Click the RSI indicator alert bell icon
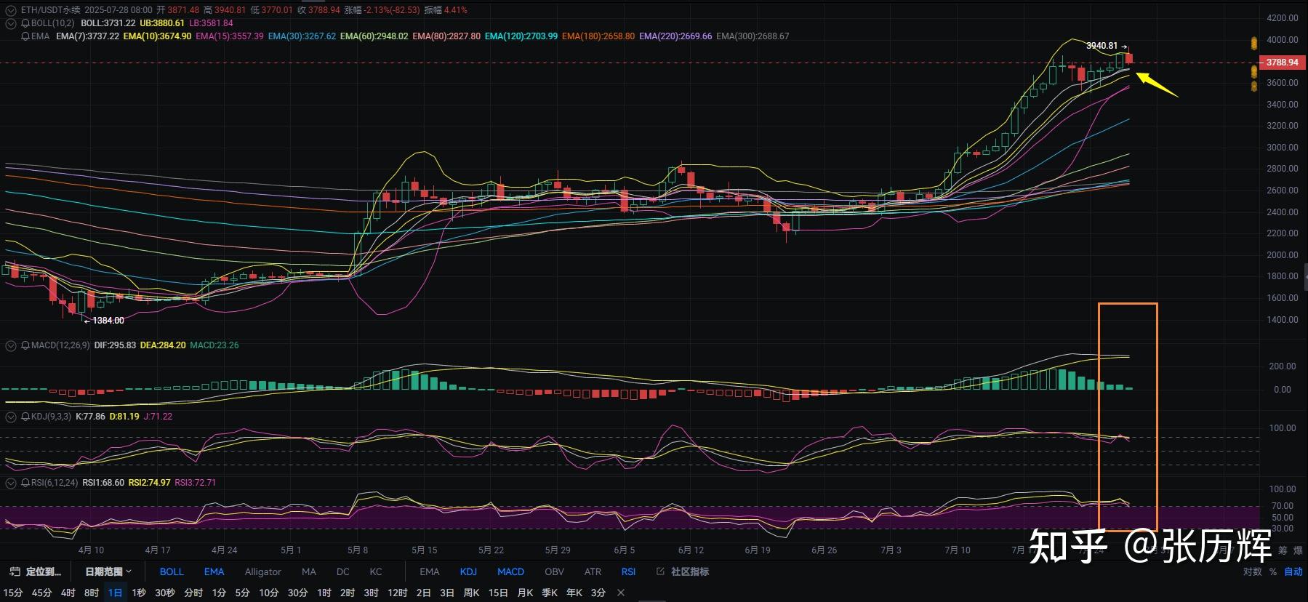Image resolution: width=1308 pixels, height=602 pixels. [x=25, y=483]
